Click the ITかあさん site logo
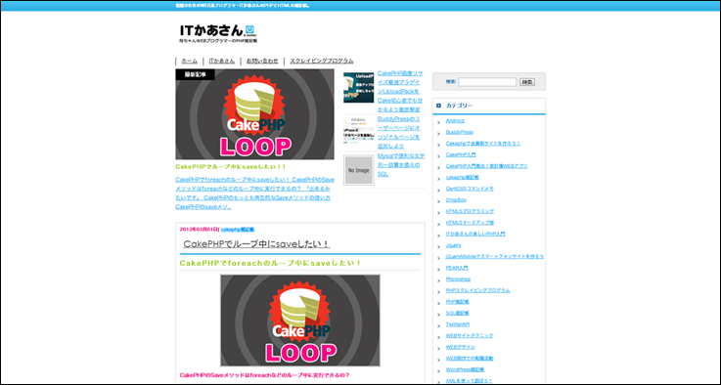Viewport: 721px width, 385px height. coord(218,33)
